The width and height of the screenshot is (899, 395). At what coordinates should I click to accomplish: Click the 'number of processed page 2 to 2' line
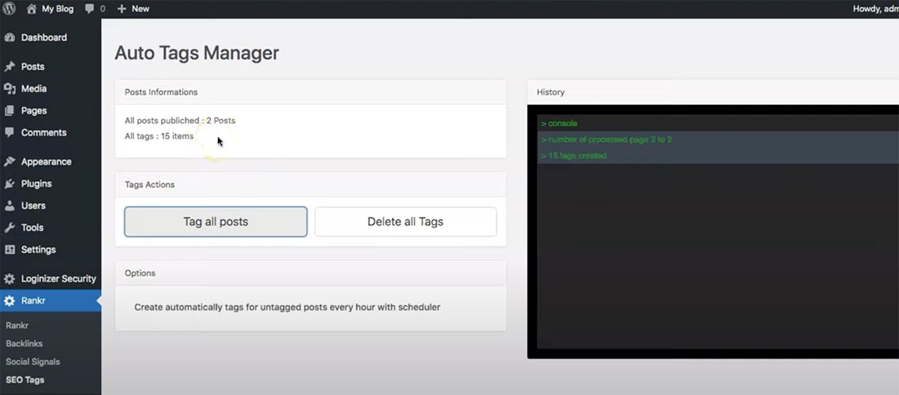point(606,140)
